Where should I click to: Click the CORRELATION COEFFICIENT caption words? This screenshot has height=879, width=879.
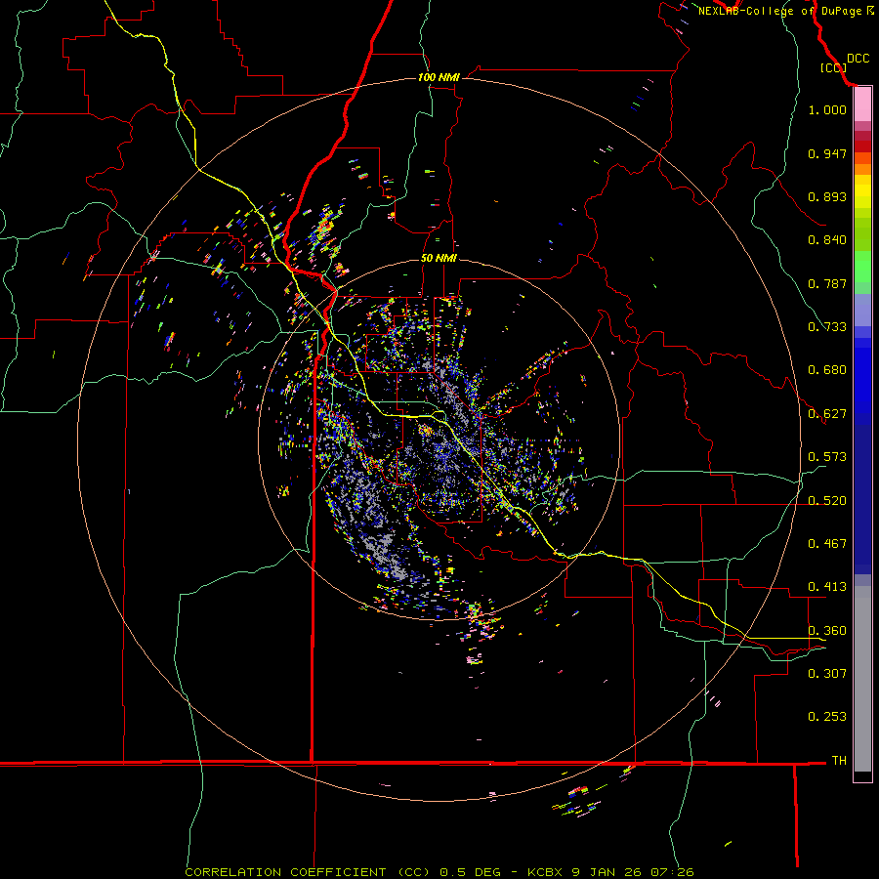(x=285, y=872)
